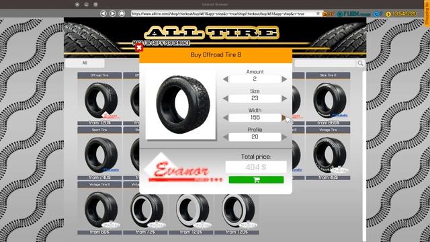Image resolution: width=430 pixels, height=242 pixels.
Task: Decrease the tire Size value
Action: pos(226,99)
